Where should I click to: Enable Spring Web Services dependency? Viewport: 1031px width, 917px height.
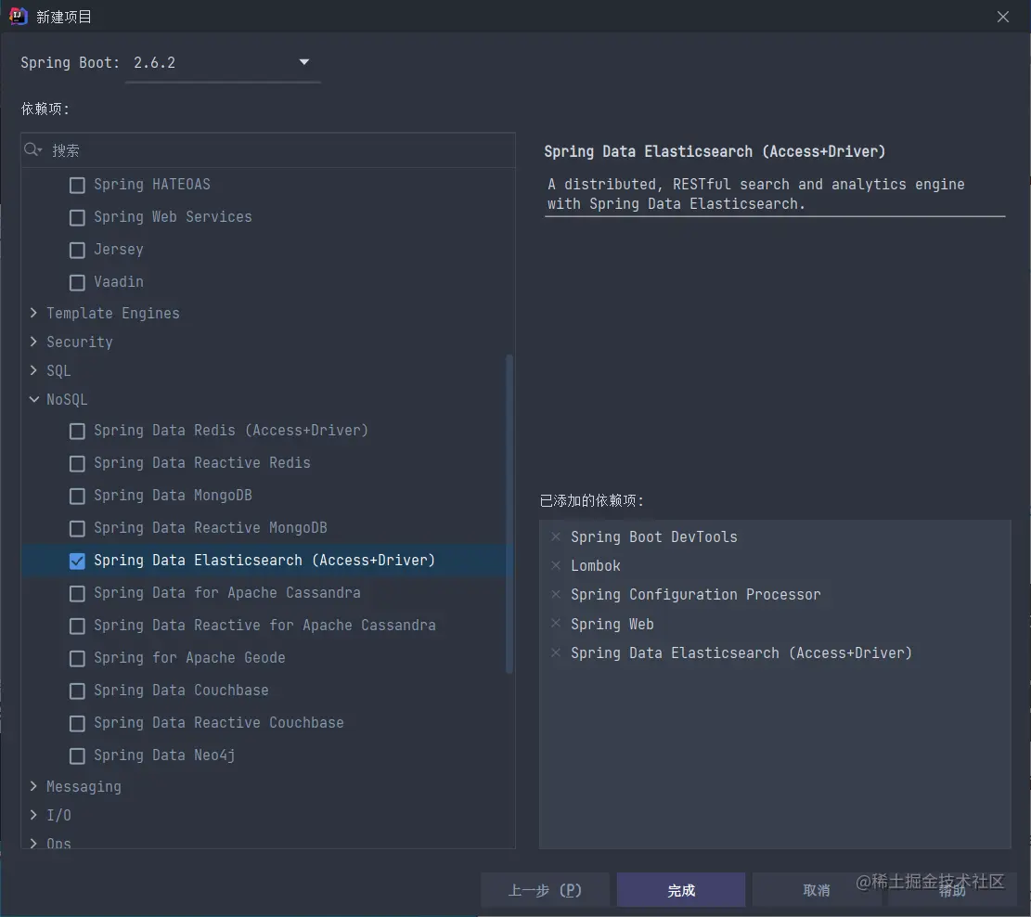(77, 217)
